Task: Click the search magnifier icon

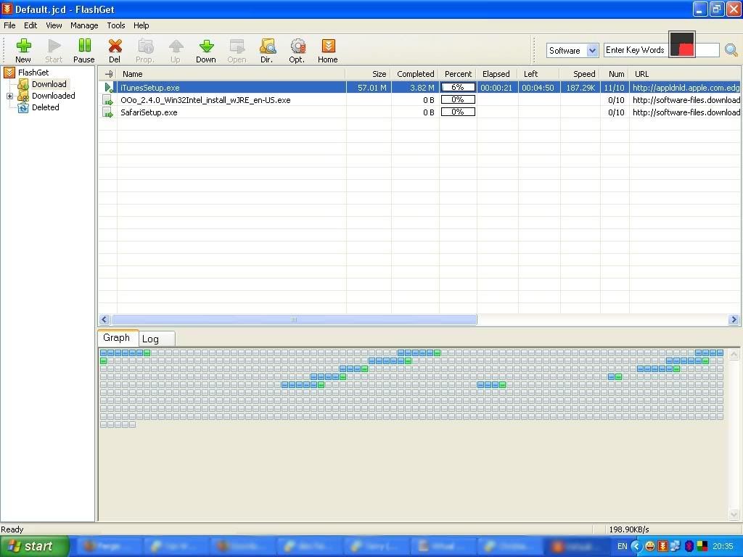Action: click(731, 50)
